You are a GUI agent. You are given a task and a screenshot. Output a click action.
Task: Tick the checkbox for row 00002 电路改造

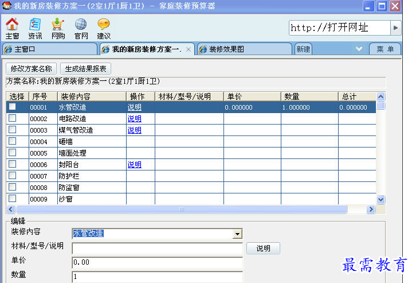pyautogui.click(x=13, y=118)
